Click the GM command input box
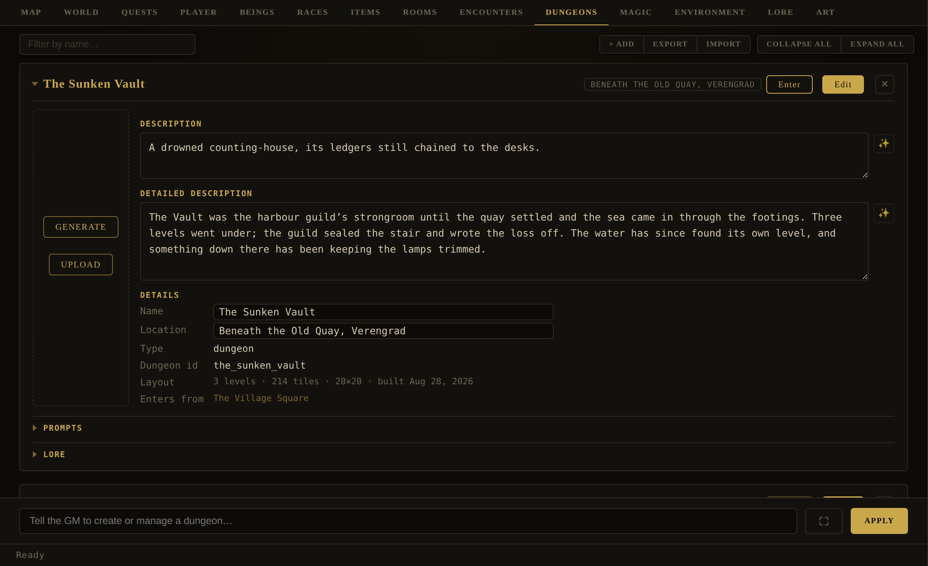The height and width of the screenshot is (566, 928). (x=408, y=521)
